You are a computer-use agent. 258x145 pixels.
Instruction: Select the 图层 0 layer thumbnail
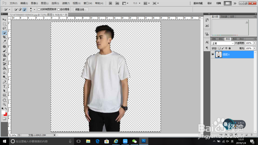(219, 54)
